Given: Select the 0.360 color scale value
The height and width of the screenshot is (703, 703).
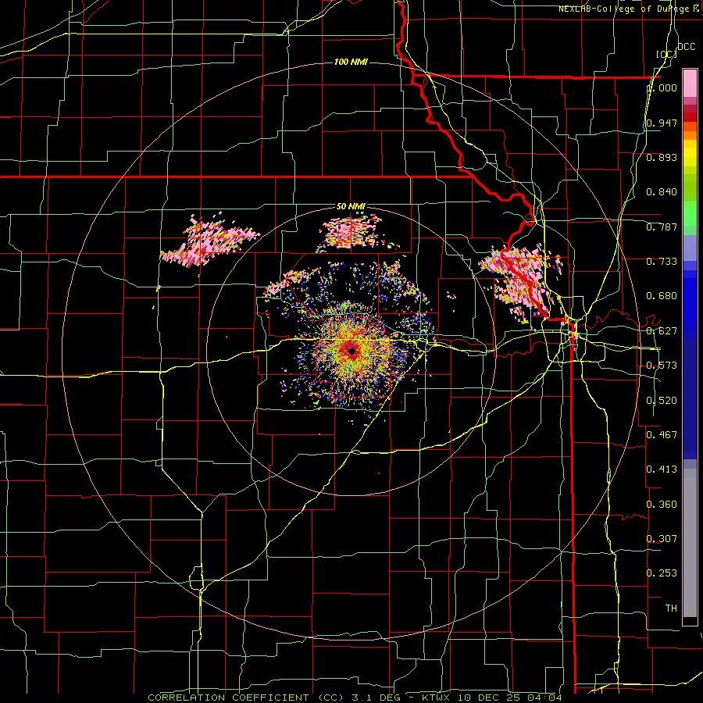Looking at the screenshot, I should [662, 505].
